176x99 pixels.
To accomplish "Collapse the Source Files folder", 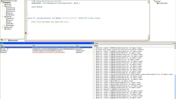I will click(x=3, y=6).
